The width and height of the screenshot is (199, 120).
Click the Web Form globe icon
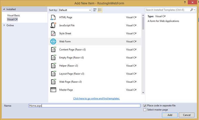point(53,42)
